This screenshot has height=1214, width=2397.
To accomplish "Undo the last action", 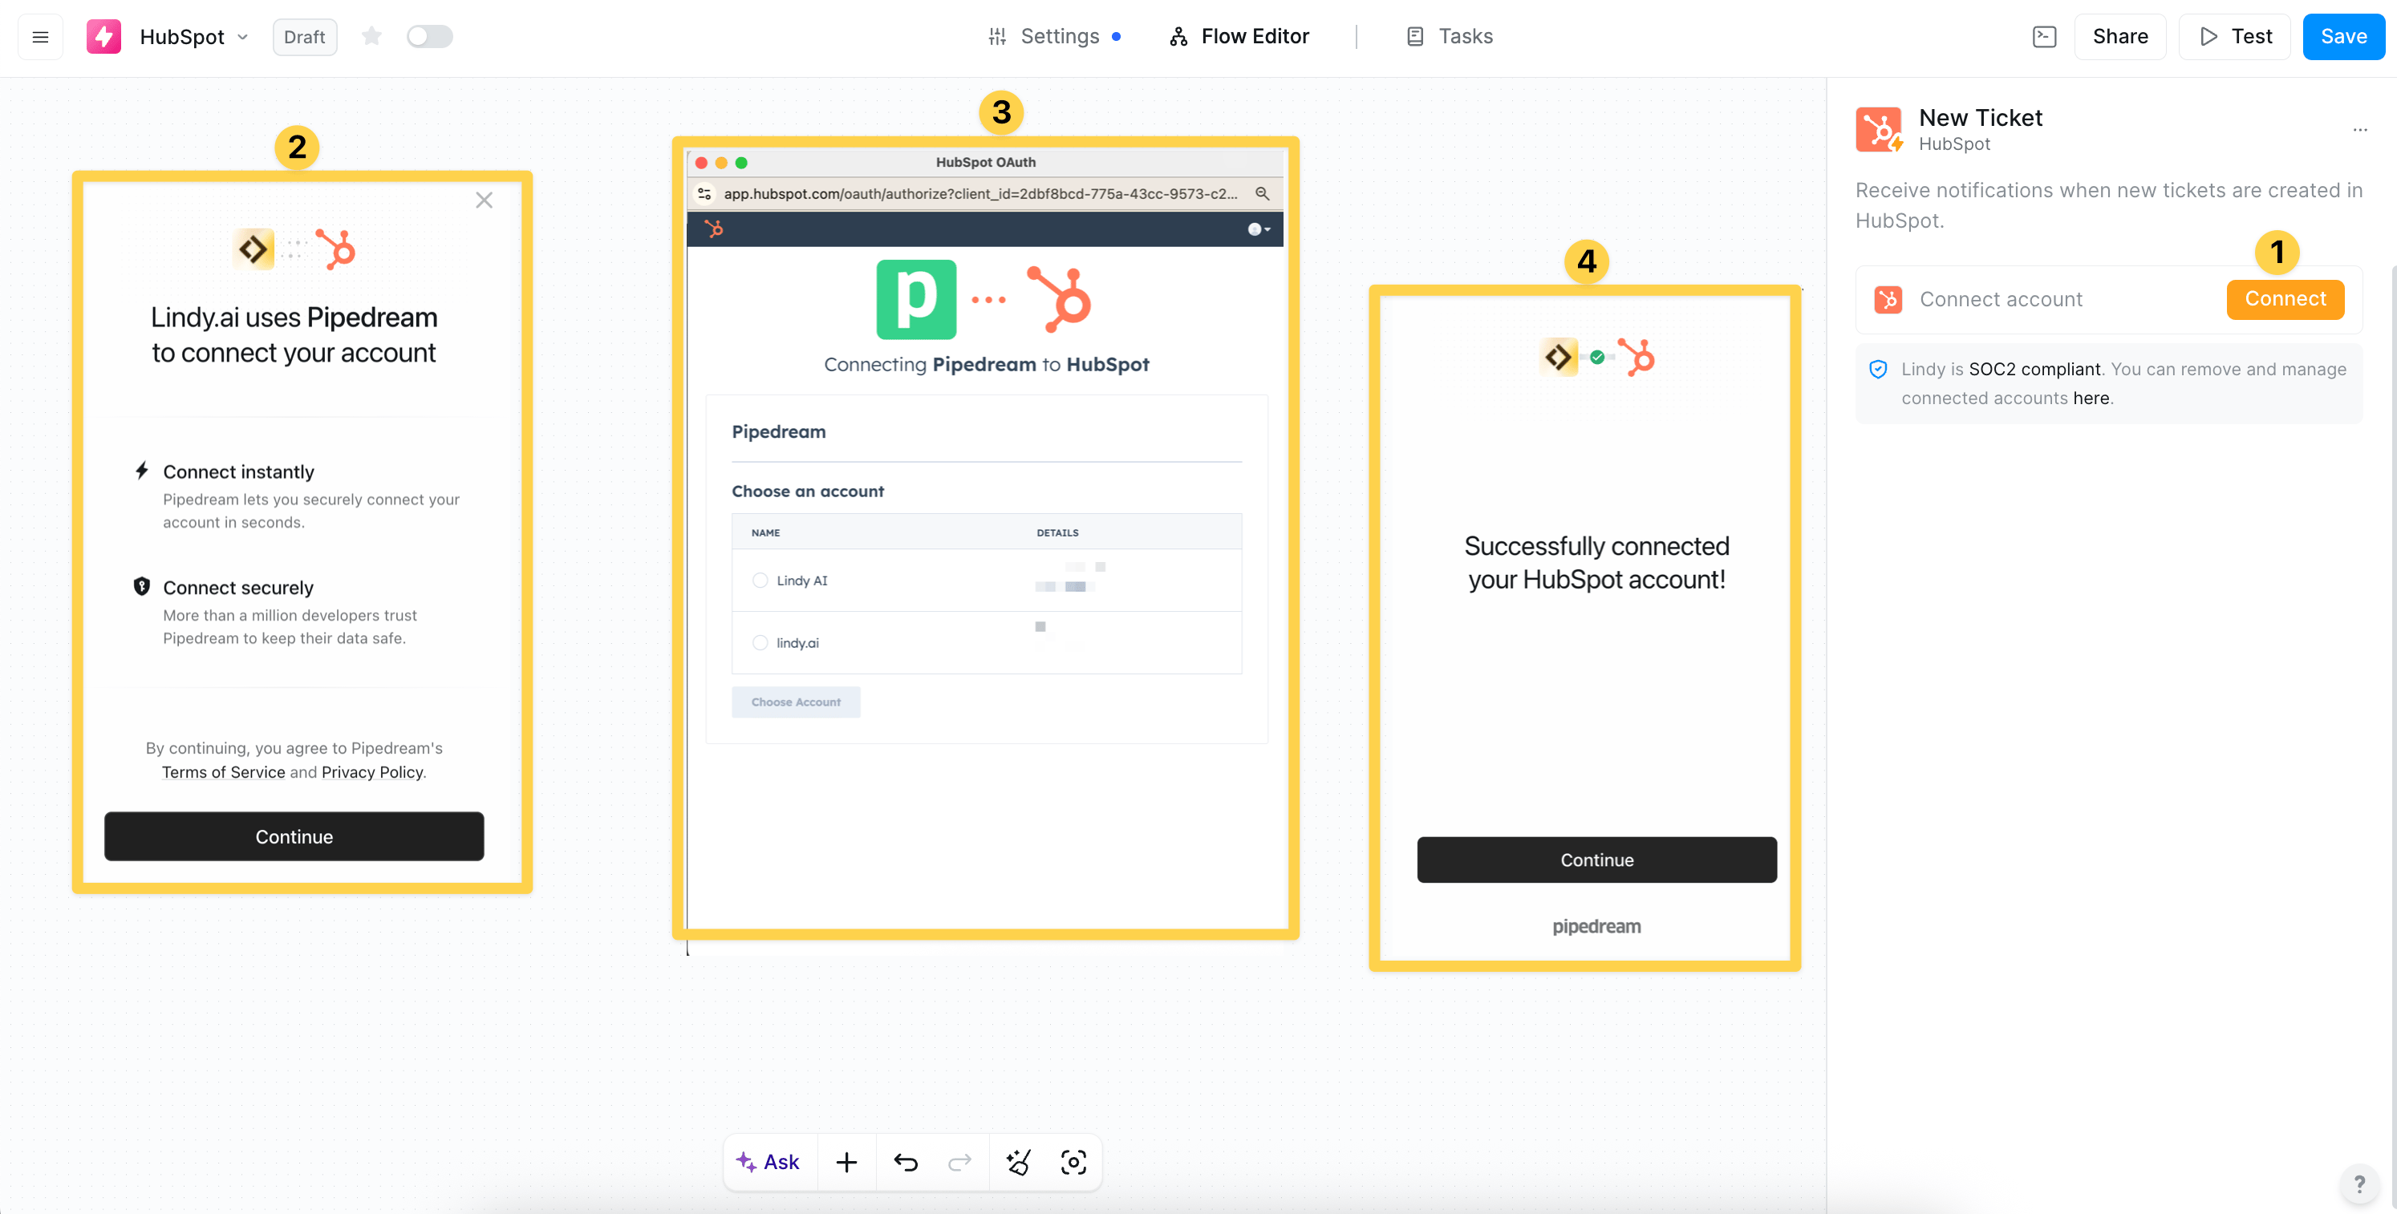I will [x=906, y=1162].
